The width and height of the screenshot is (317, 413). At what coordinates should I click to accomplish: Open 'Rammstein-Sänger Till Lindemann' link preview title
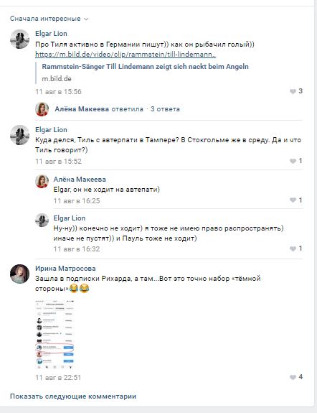[145, 67]
